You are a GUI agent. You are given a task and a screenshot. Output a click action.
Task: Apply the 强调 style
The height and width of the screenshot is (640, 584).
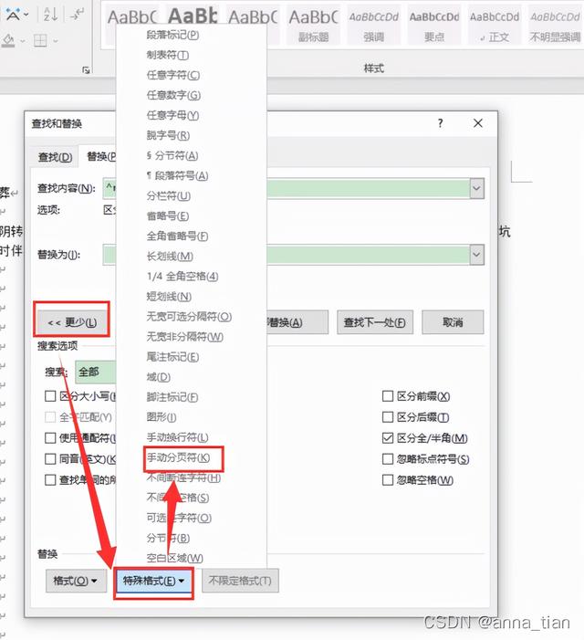point(373,26)
